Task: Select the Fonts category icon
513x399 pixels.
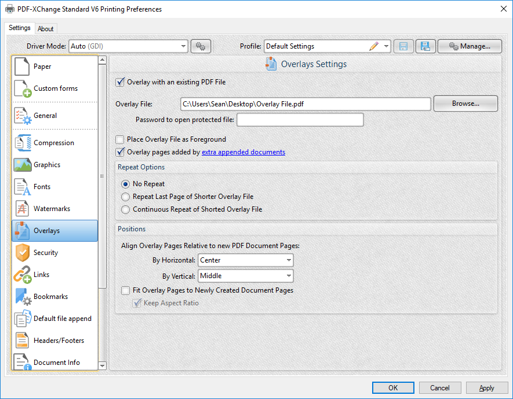Action: point(22,187)
